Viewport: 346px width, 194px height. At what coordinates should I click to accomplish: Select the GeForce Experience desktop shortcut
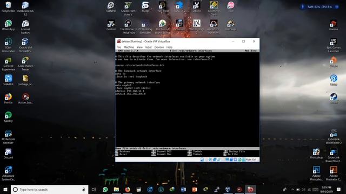tap(8, 64)
